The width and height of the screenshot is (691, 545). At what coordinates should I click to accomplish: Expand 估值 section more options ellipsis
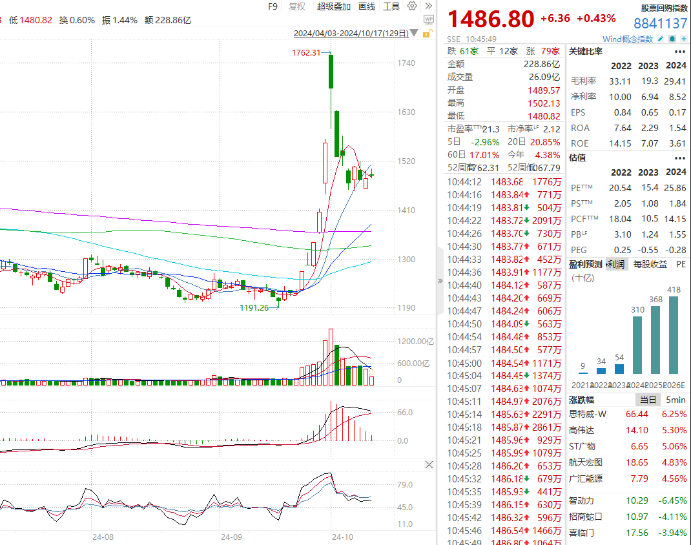click(680, 158)
